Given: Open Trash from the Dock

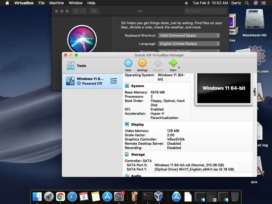Looking at the screenshot, I should (235, 197).
